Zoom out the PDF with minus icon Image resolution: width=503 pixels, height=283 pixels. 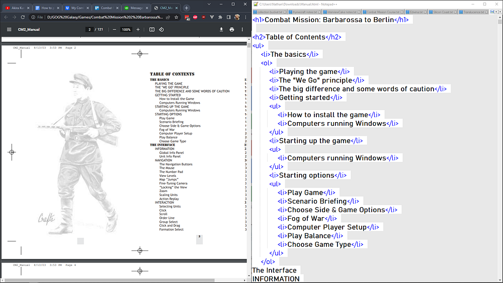(x=115, y=30)
